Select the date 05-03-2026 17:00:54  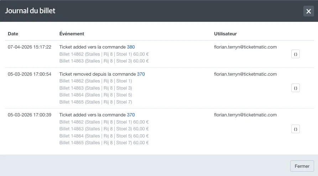(30, 74)
